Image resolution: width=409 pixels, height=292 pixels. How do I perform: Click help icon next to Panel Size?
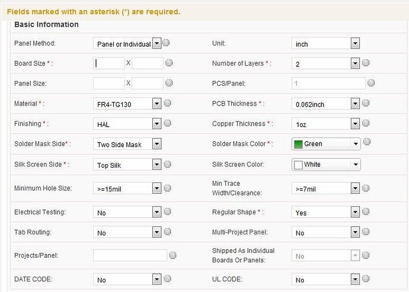pyautogui.click(x=169, y=83)
